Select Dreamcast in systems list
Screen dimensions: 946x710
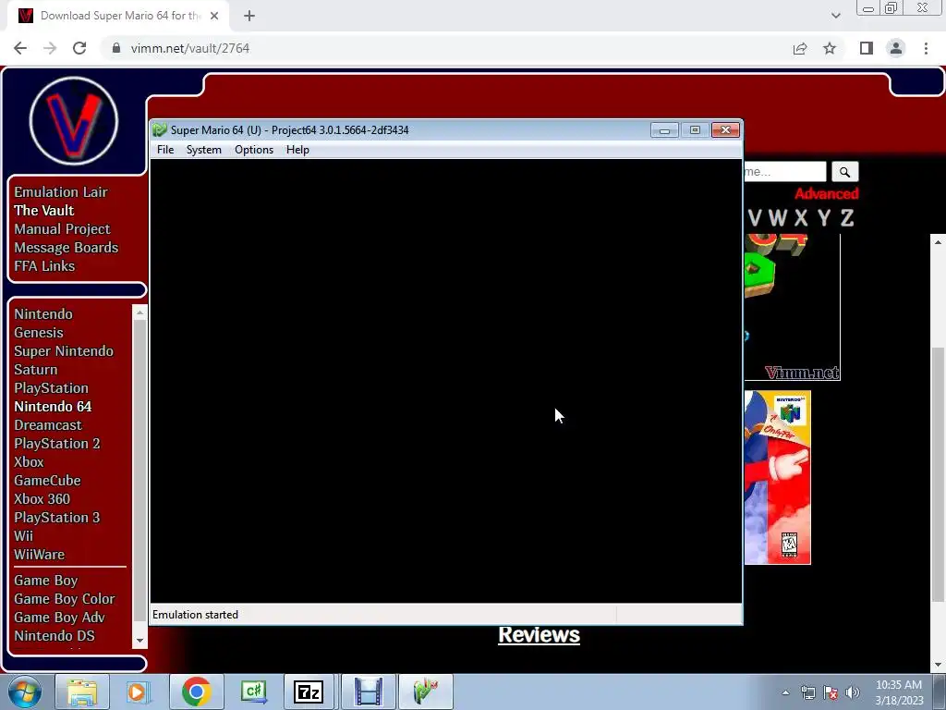pyautogui.click(x=48, y=425)
